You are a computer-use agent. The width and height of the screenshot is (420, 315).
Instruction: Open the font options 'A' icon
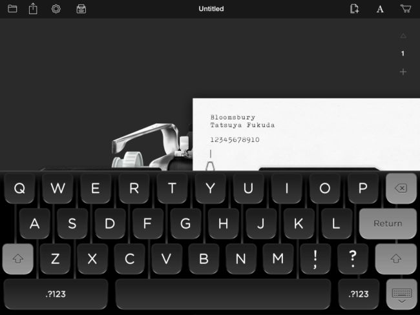coord(380,9)
